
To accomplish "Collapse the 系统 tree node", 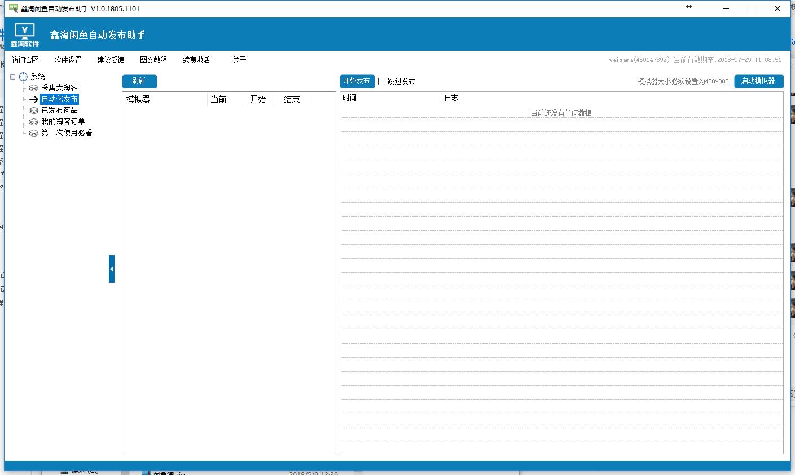I will click(x=13, y=77).
